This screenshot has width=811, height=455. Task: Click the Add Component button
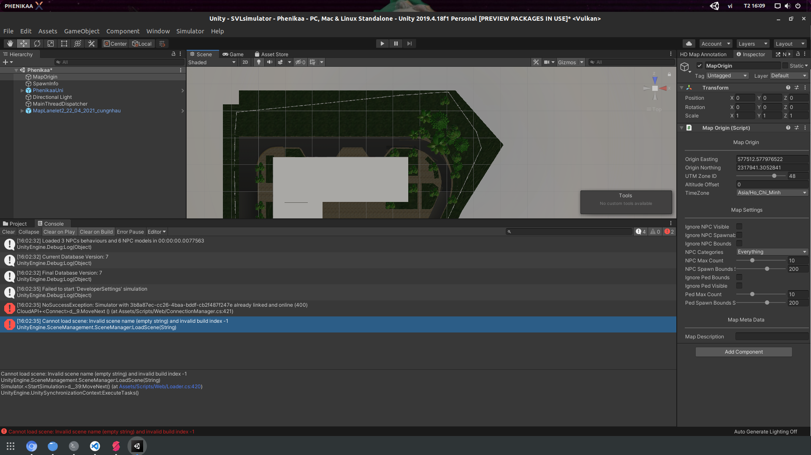coord(743,351)
